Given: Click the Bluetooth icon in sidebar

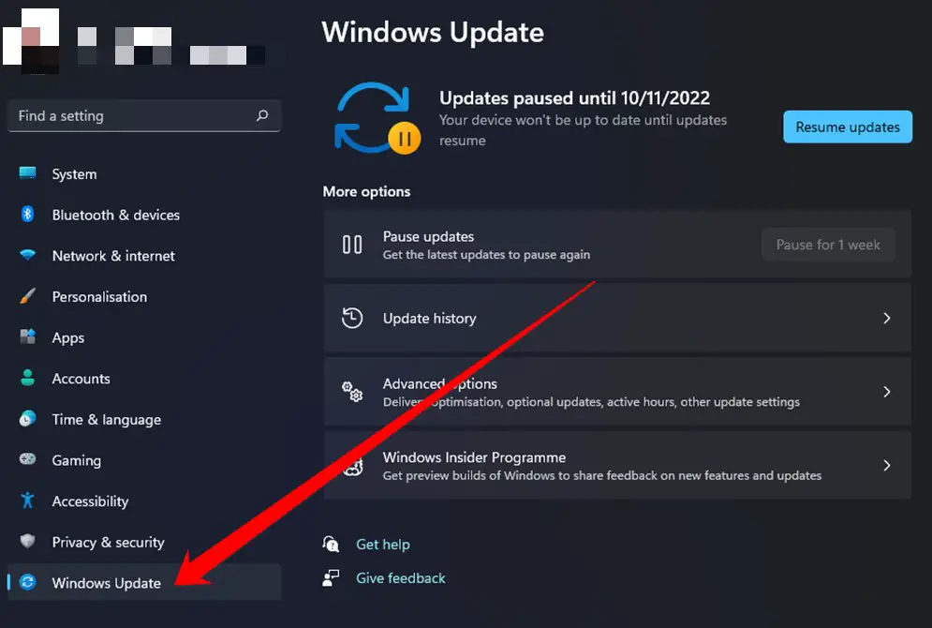Looking at the screenshot, I should point(27,214).
